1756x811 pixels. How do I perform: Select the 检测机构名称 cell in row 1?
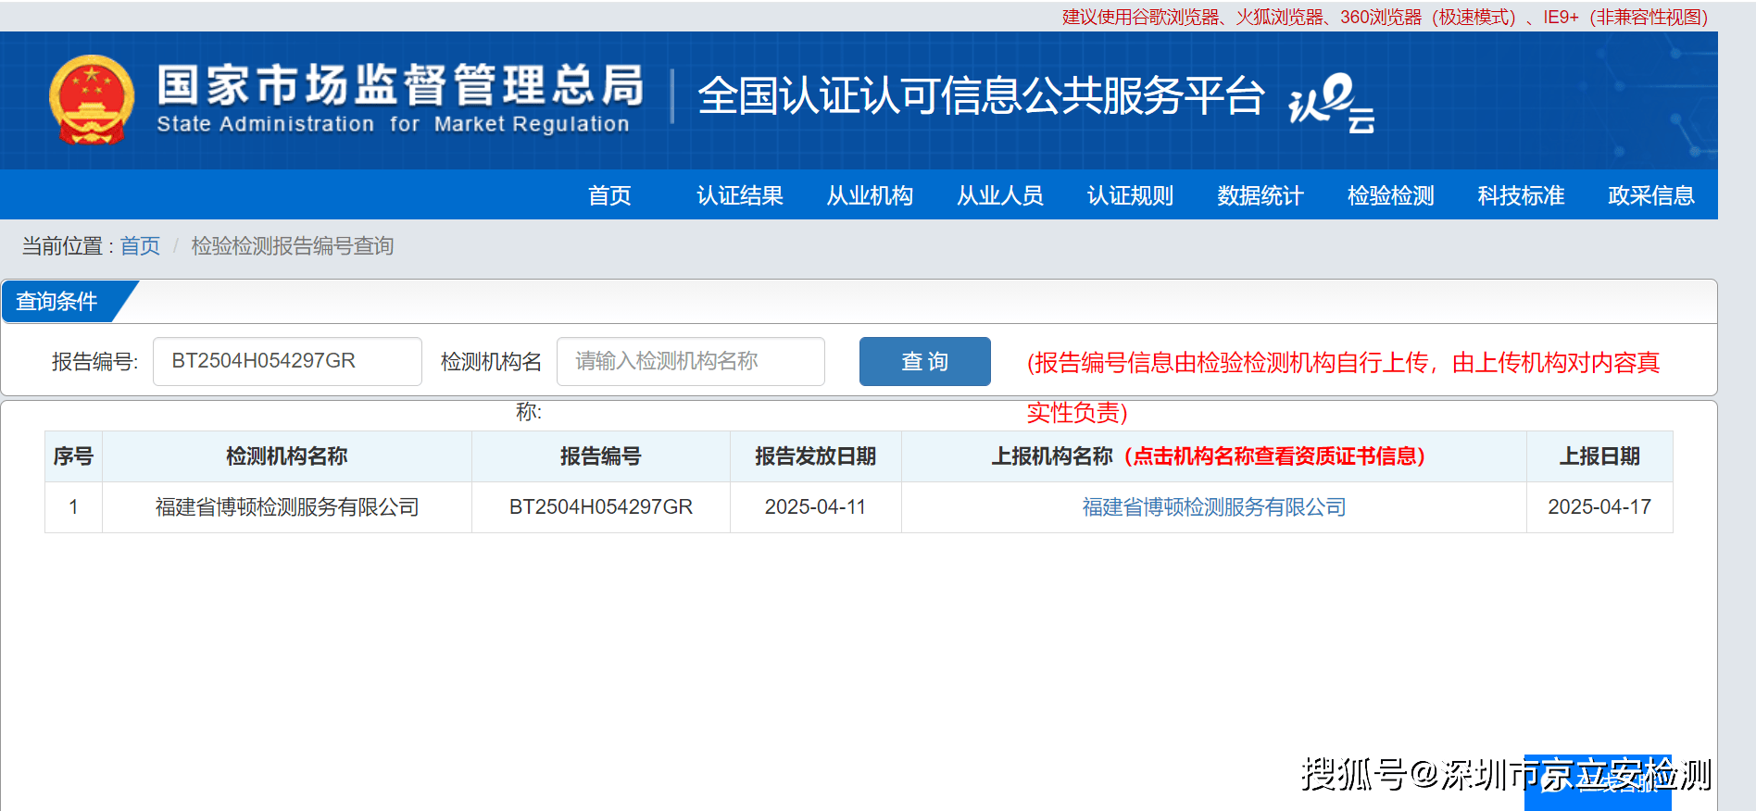click(x=287, y=507)
